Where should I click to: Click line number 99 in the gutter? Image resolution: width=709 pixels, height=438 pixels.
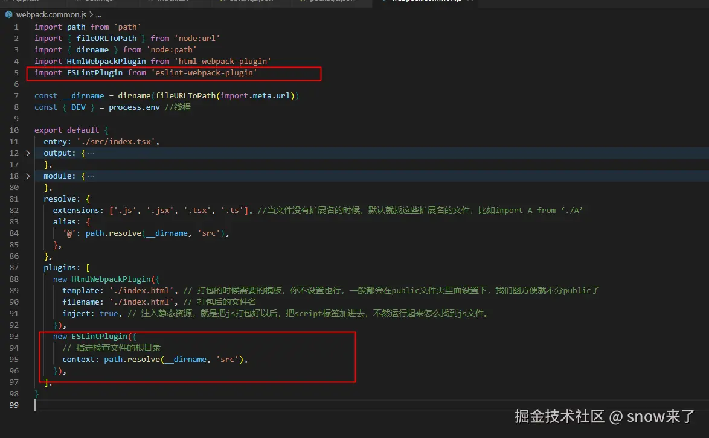tap(14, 405)
